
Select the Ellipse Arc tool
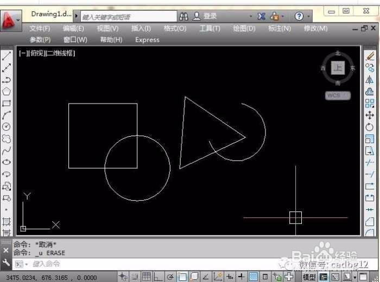pyautogui.click(x=7, y=174)
